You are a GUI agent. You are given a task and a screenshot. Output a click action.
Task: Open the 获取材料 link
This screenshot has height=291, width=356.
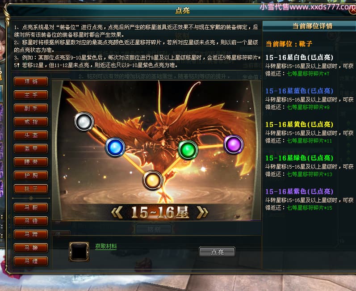(x=106, y=246)
